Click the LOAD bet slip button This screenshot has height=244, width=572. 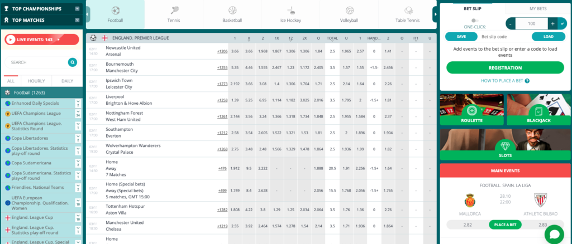(x=549, y=36)
